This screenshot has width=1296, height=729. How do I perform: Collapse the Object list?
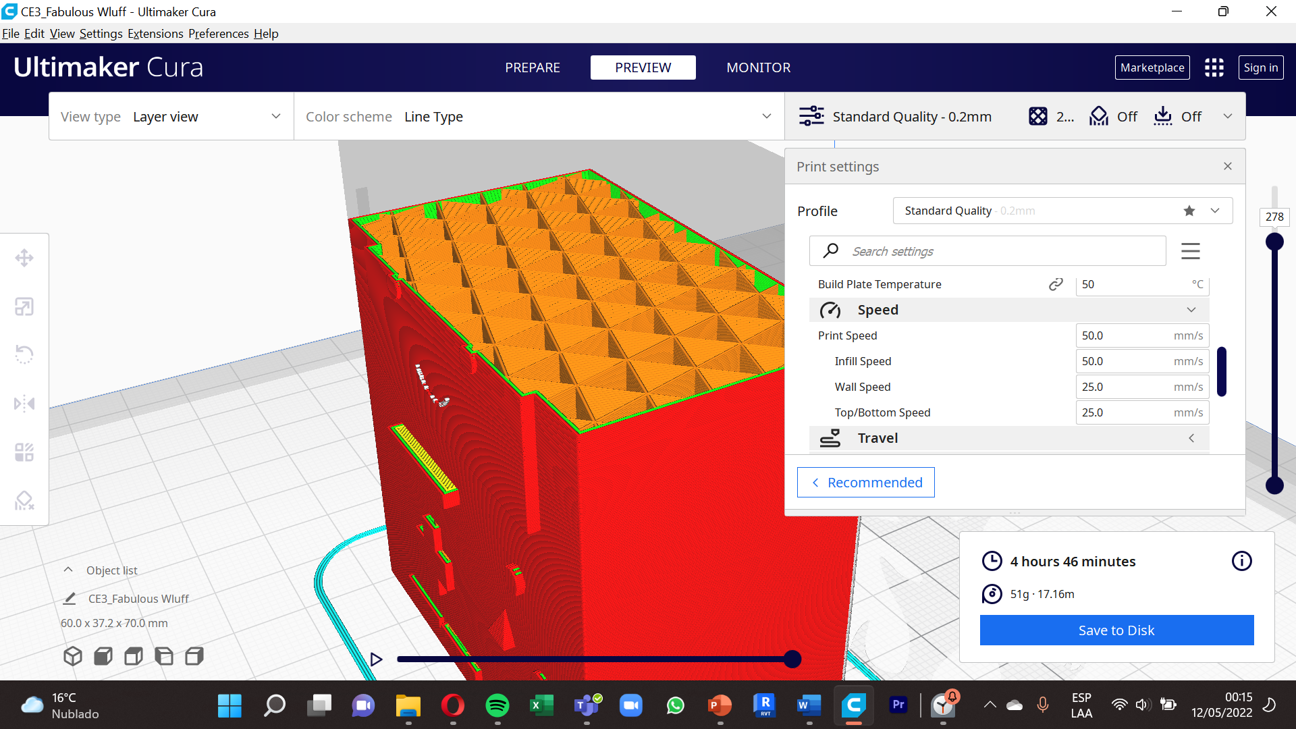point(68,570)
